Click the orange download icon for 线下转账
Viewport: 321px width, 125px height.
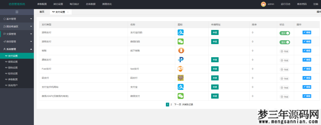pos(181,50)
